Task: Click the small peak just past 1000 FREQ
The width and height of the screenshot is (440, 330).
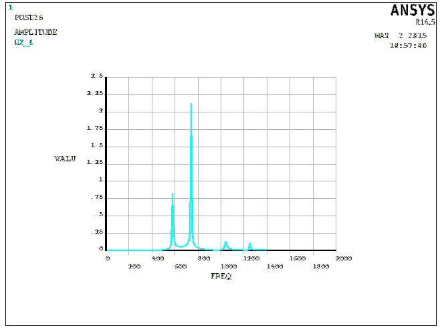Action: [x=225, y=242]
